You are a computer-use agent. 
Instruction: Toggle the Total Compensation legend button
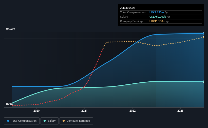(x=22, y=121)
